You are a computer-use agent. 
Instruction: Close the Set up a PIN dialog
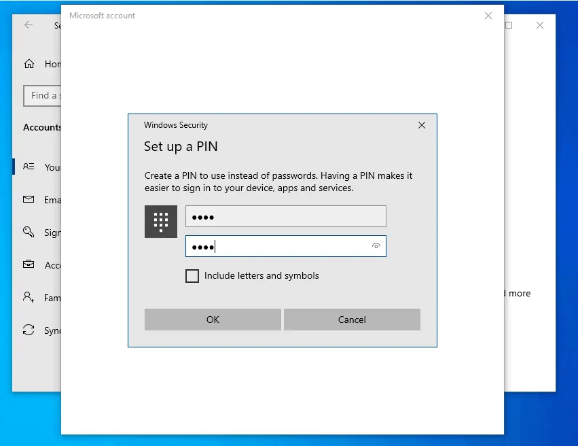tap(421, 125)
